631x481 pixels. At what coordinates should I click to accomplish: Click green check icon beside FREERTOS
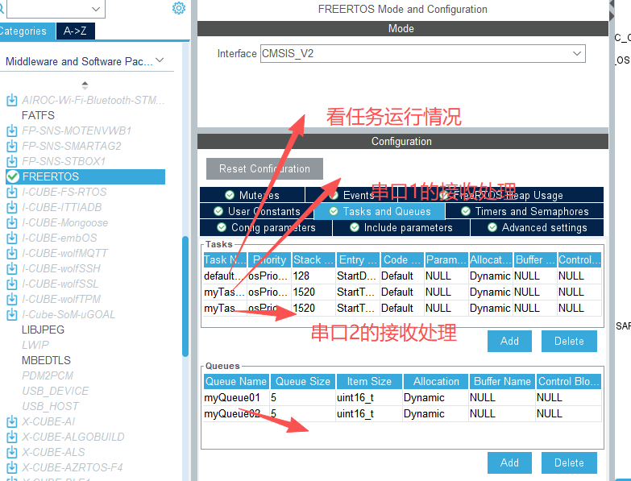coord(13,176)
